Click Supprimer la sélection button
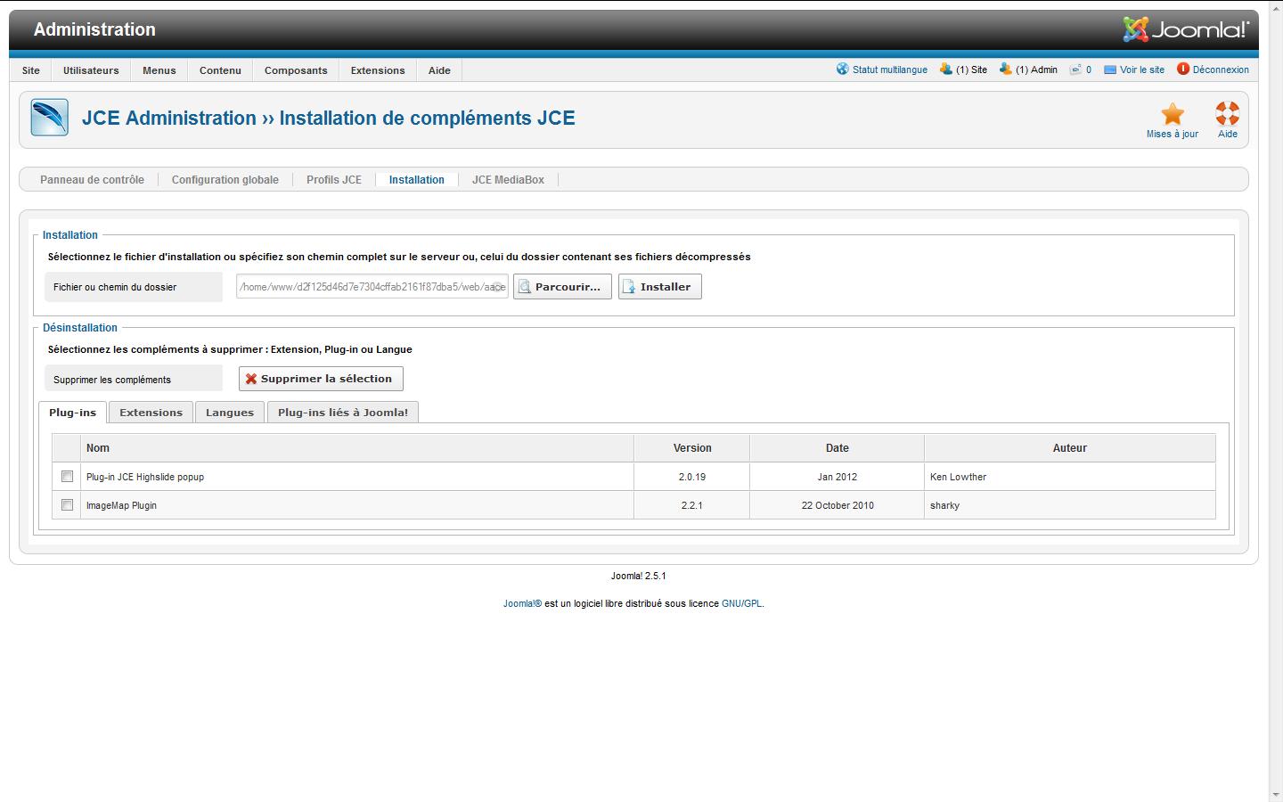The height and width of the screenshot is (802, 1283). [321, 379]
